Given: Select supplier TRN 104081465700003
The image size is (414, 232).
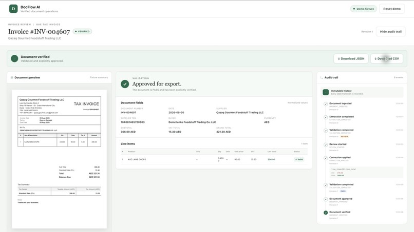Looking at the screenshot, I should [x=133, y=122].
